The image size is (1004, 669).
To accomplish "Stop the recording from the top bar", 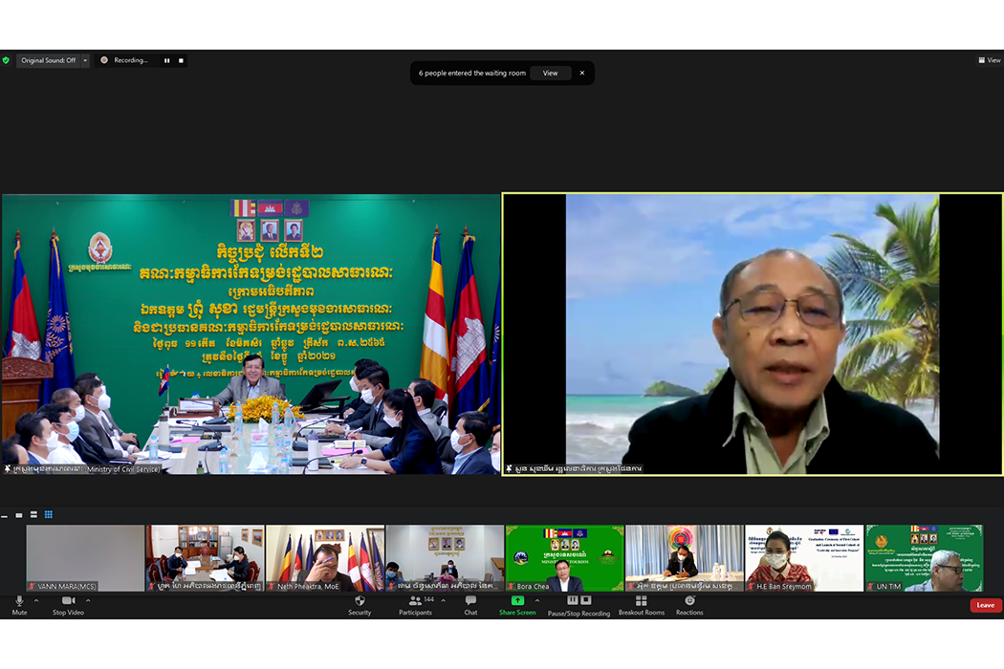I will (x=181, y=60).
